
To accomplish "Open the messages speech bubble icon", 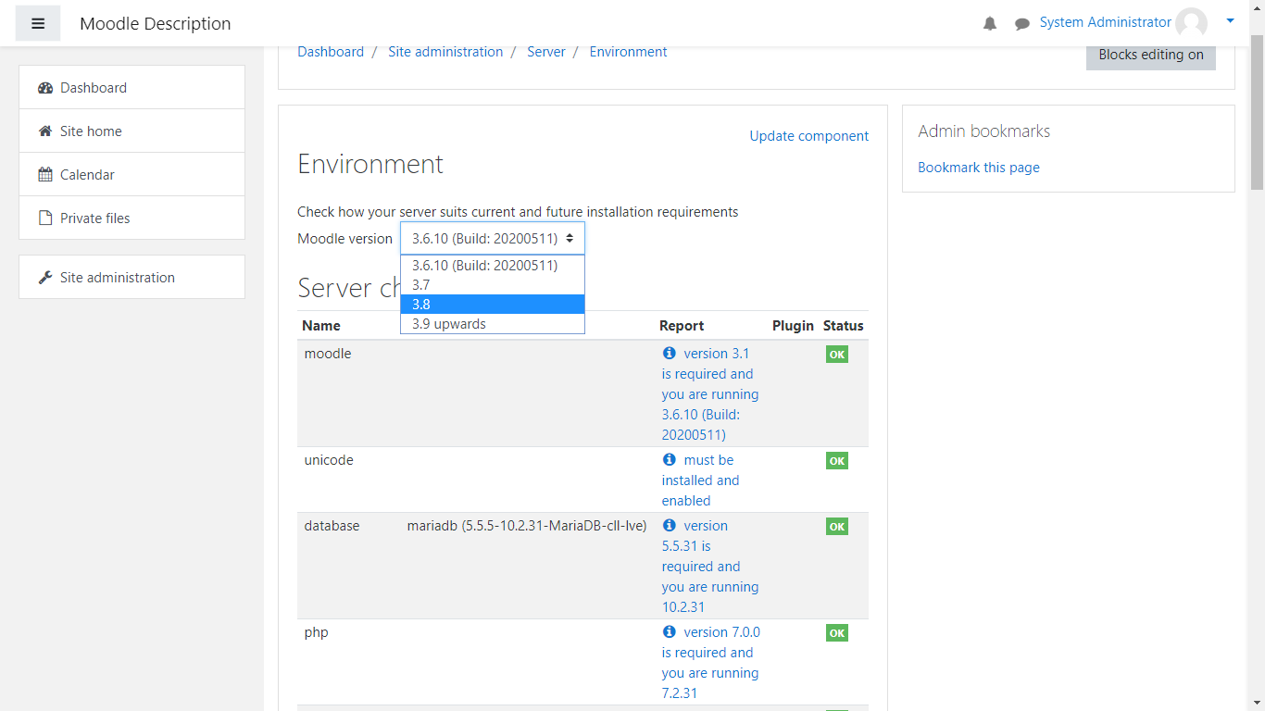I will pos(1021,24).
